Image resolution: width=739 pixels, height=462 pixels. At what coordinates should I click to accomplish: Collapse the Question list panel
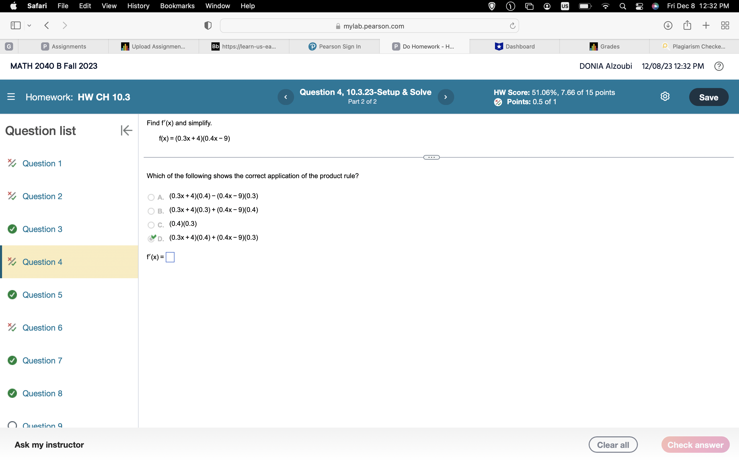tap(126, 130)
